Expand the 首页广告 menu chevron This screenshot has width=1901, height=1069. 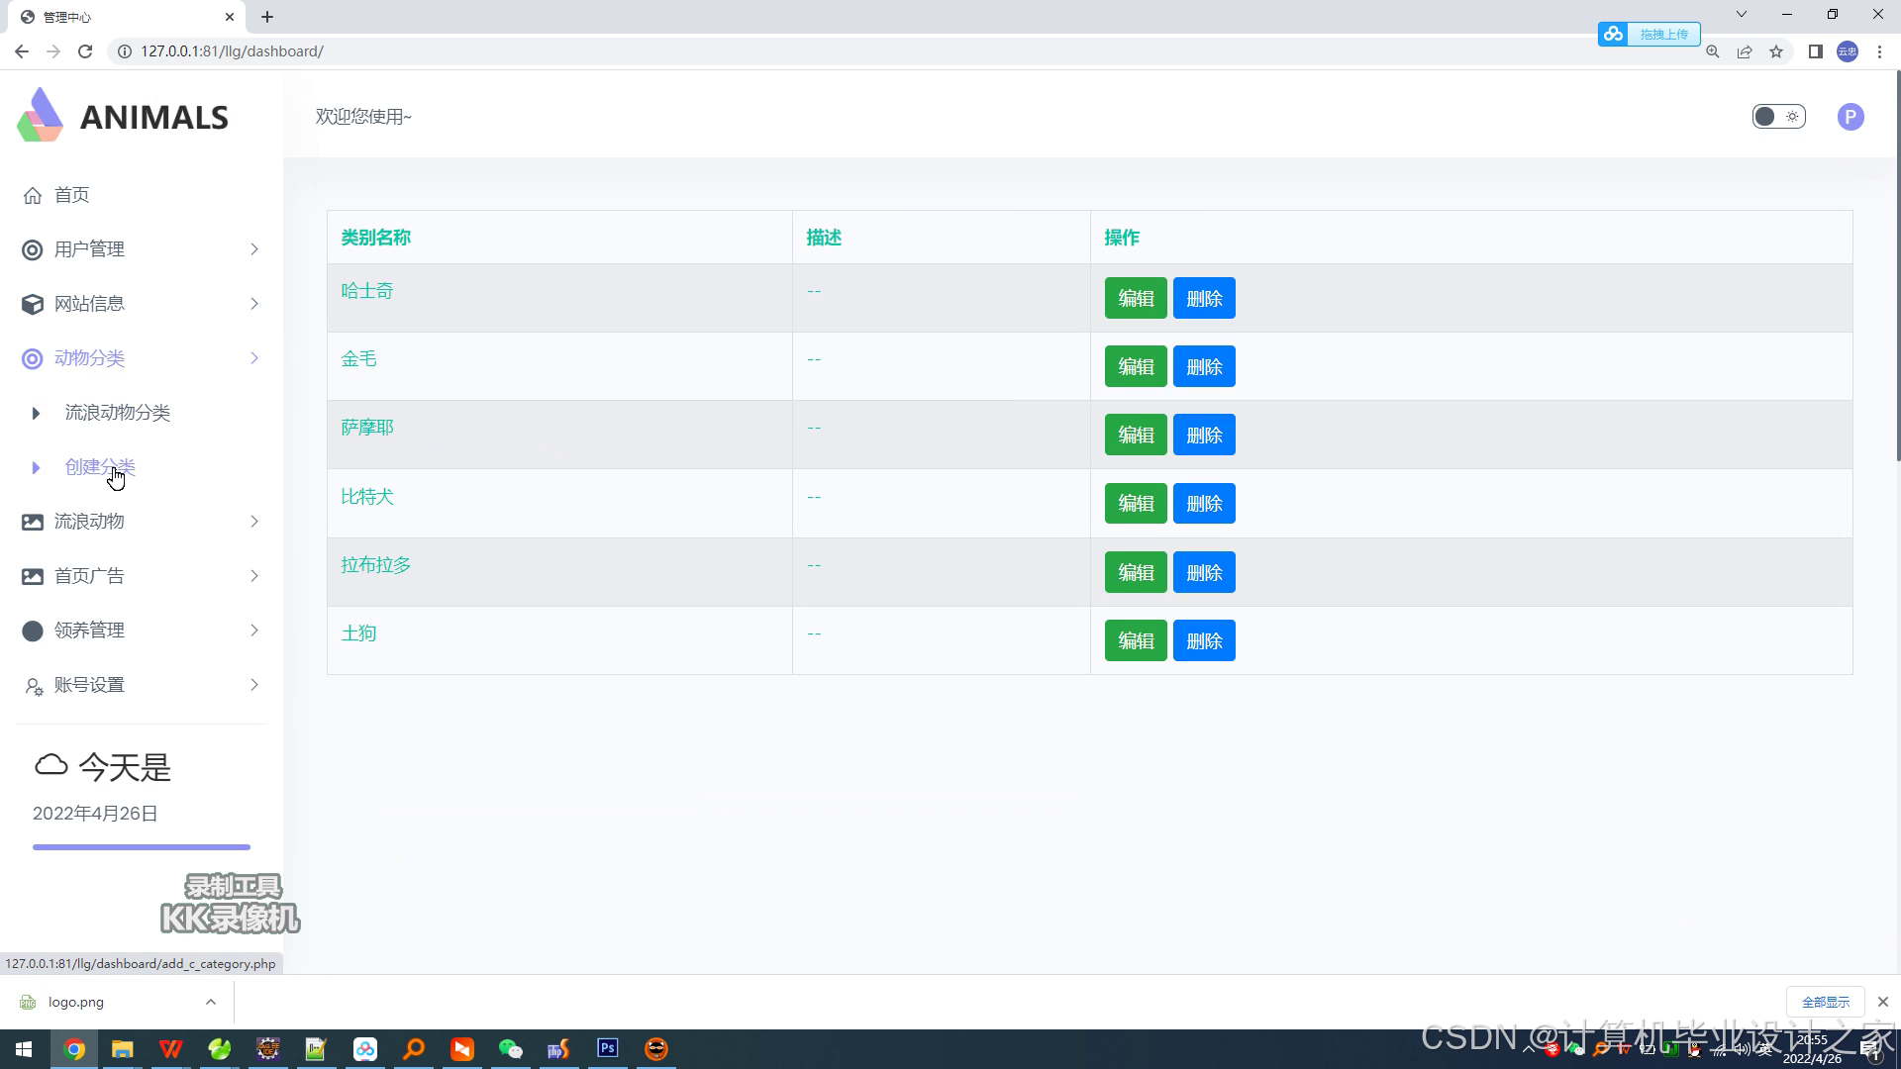click(x=254, y=576)
